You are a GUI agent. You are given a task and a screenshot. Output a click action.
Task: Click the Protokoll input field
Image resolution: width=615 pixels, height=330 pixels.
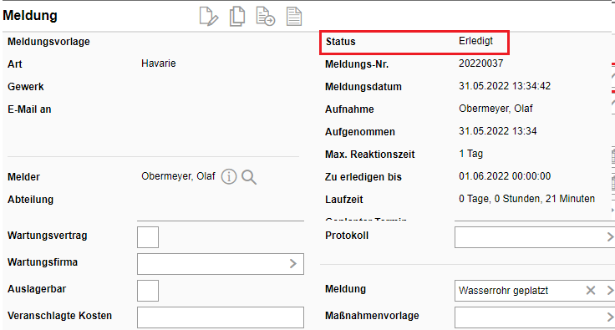(x=535, y=237)
